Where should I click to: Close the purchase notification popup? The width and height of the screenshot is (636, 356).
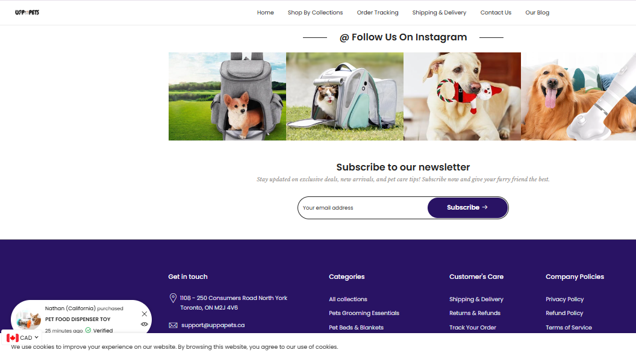pos(145,314)
